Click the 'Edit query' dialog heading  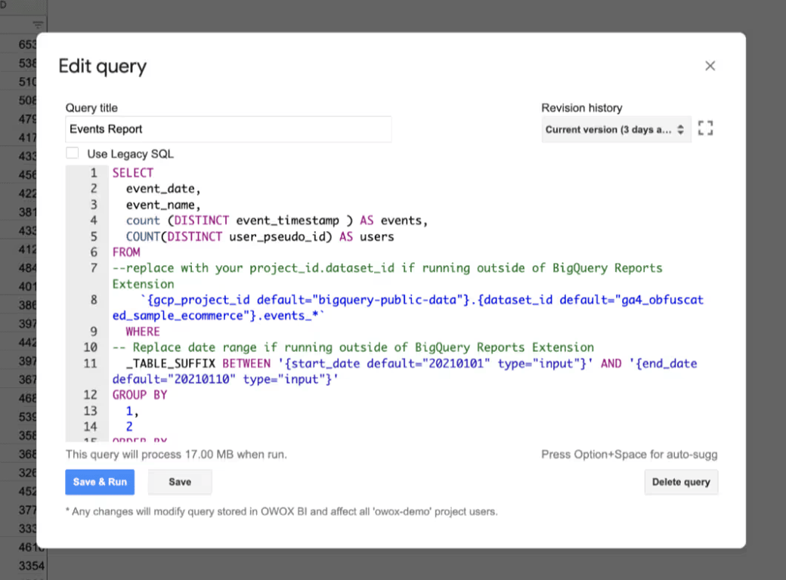(x=103, y=66)
